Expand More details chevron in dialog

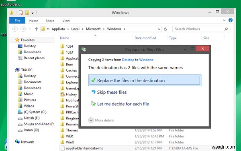point(91,120)
